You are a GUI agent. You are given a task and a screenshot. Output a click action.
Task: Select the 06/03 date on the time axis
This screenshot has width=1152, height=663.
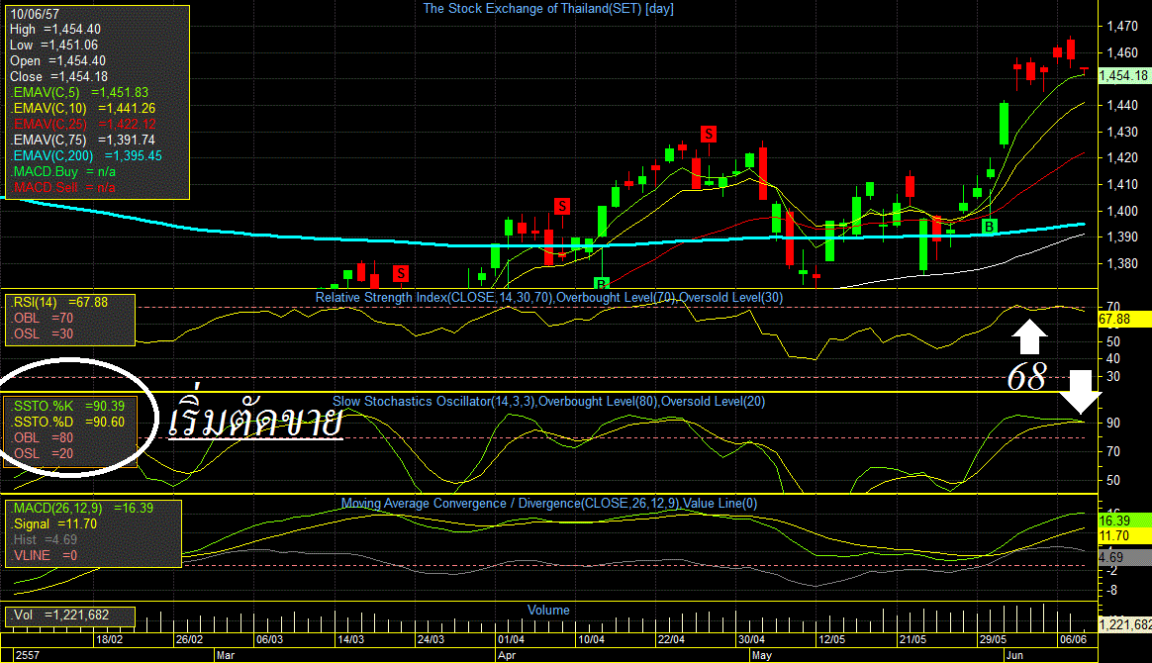click(269, 639)
